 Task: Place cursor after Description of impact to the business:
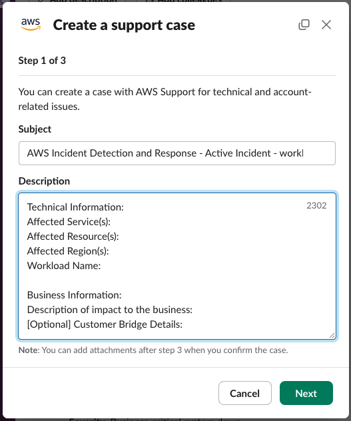[193, 310]
